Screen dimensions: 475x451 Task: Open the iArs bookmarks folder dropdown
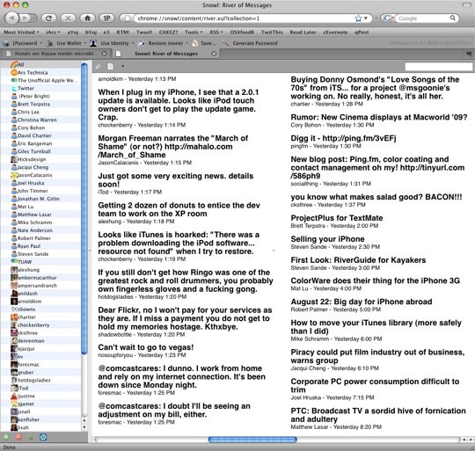(x=53, y=32)
